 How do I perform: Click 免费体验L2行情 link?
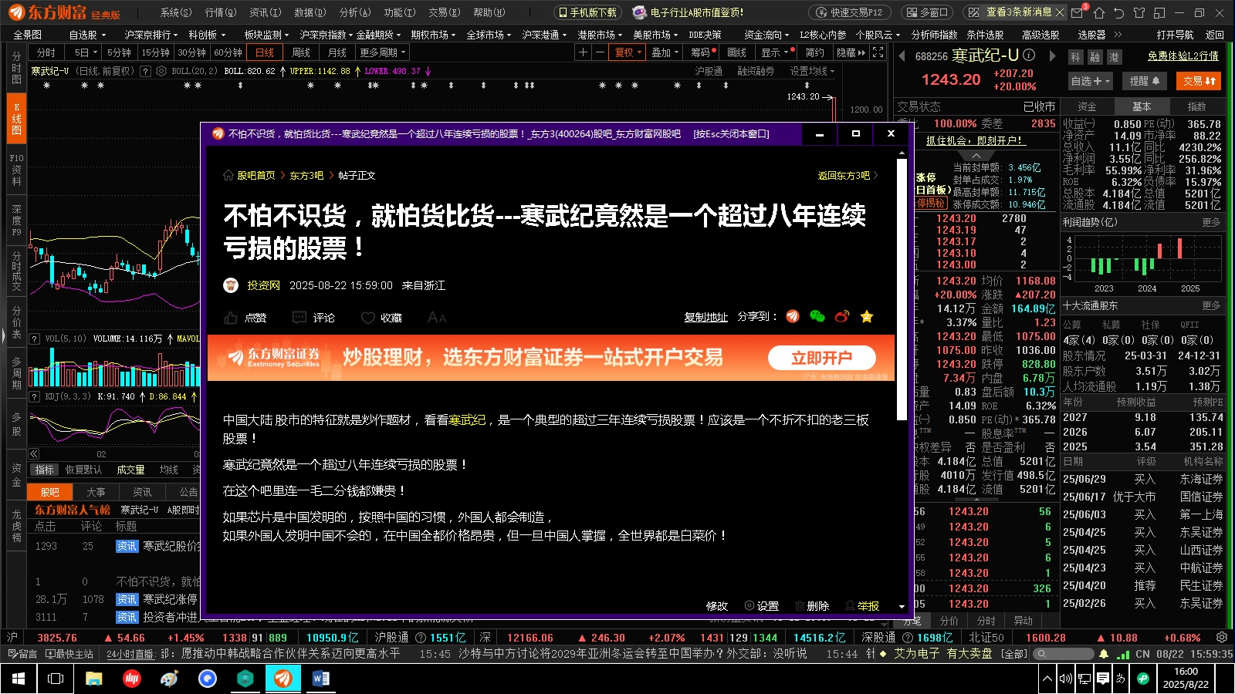tap(1183, 56)
